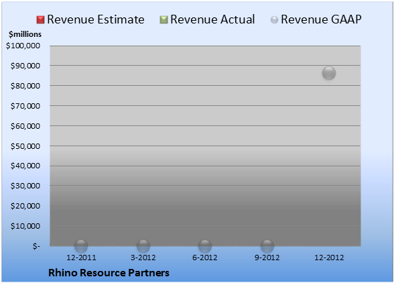
Task: Click the $10,000 axis label
Action: coord(25,226)
